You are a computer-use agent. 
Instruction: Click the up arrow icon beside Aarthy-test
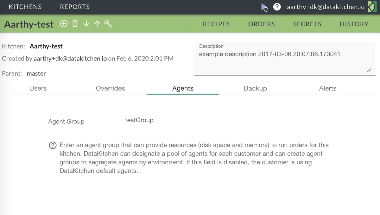[x=97, y=24]
